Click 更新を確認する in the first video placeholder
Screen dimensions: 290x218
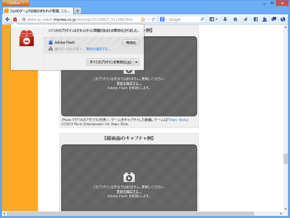[129, 84]
